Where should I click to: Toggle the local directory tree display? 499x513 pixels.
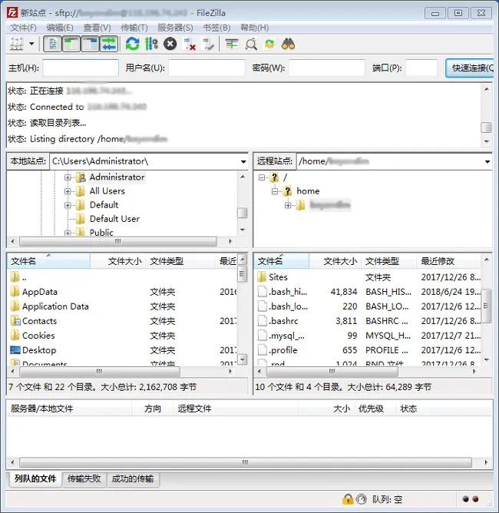(71, 44)
